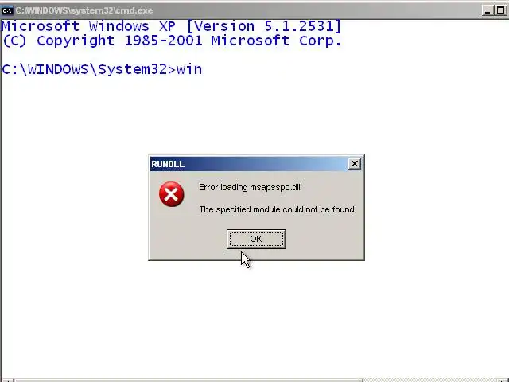The width and height of the screenshot is (509, 382).
Task: Click the typed 'win' command text
Action: [189, 69]
